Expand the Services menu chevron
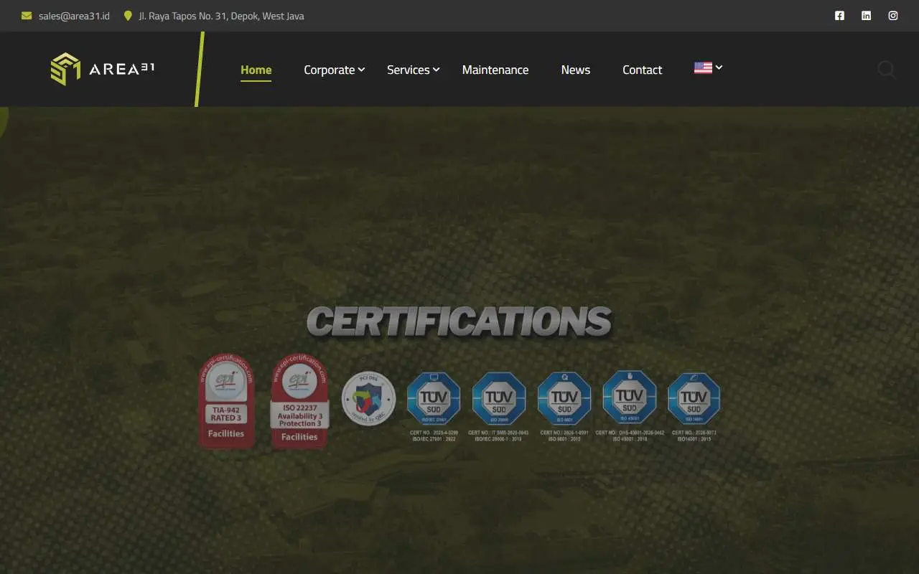 point(436,70)
